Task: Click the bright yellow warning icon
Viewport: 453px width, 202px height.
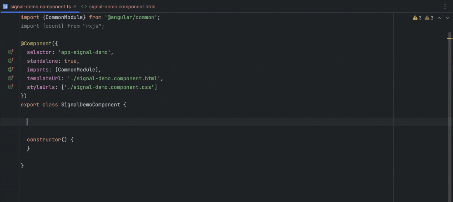Action: (x=415, y=18)
